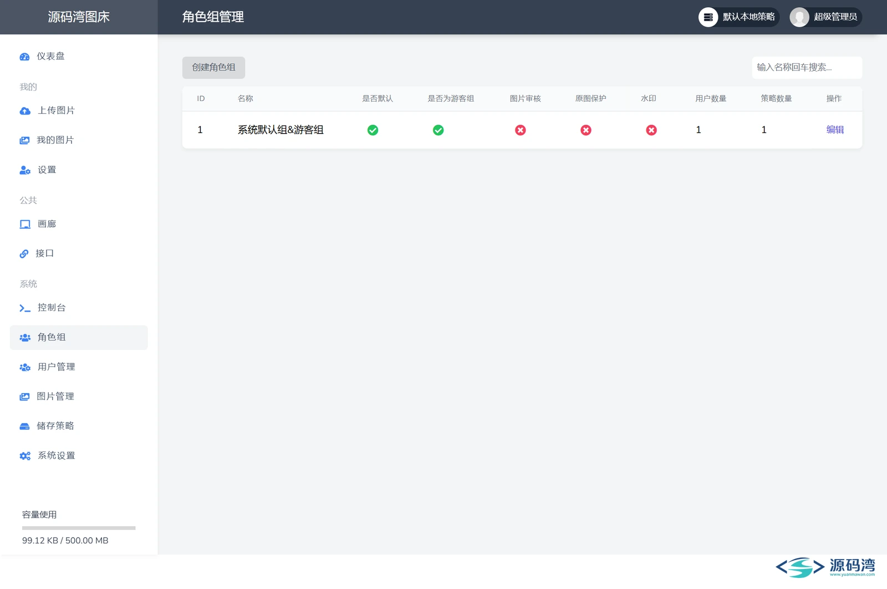Select 我的图片 in the sidebar
887x589 pixels.
[x=79, y=140]
